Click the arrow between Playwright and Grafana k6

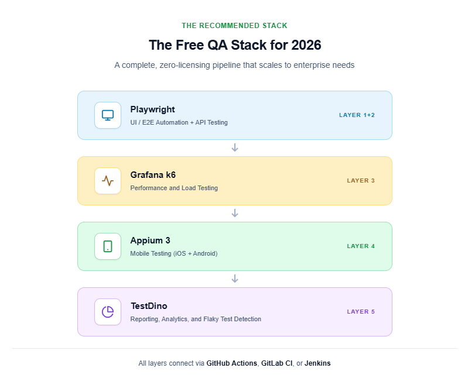(x=235, y=148)
